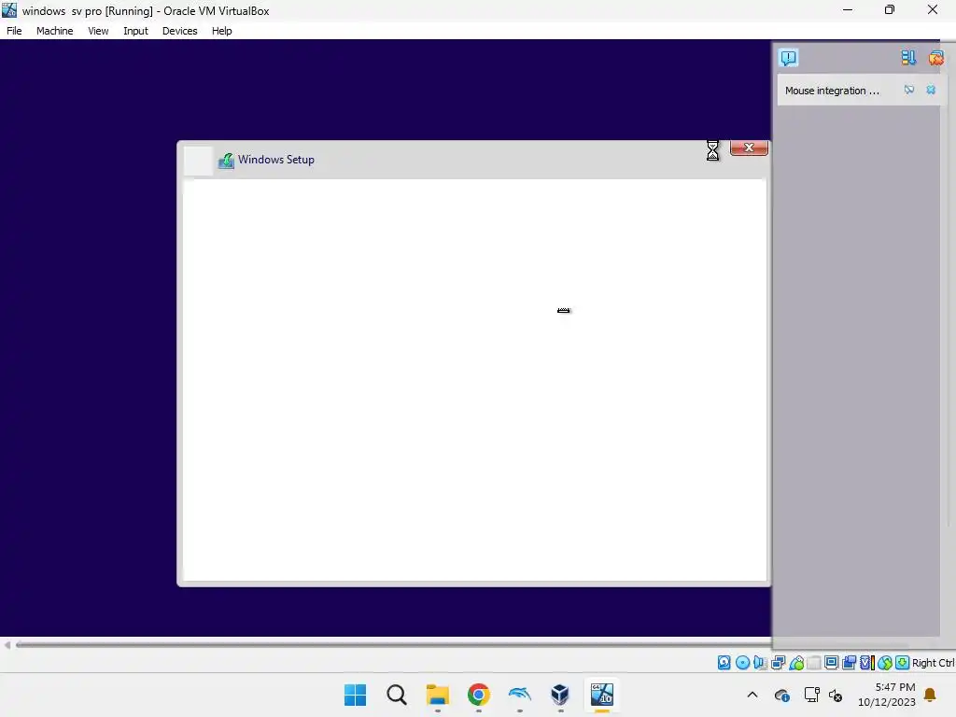
Task: Click the network tray icon
Action: pyautogui.click(x=811, y=695)
